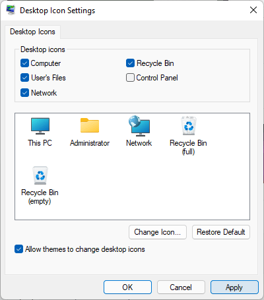The height and width of the screenshot is (300, 264).
Task: Click the "Network" label under the globe icon
Action: 139,143
